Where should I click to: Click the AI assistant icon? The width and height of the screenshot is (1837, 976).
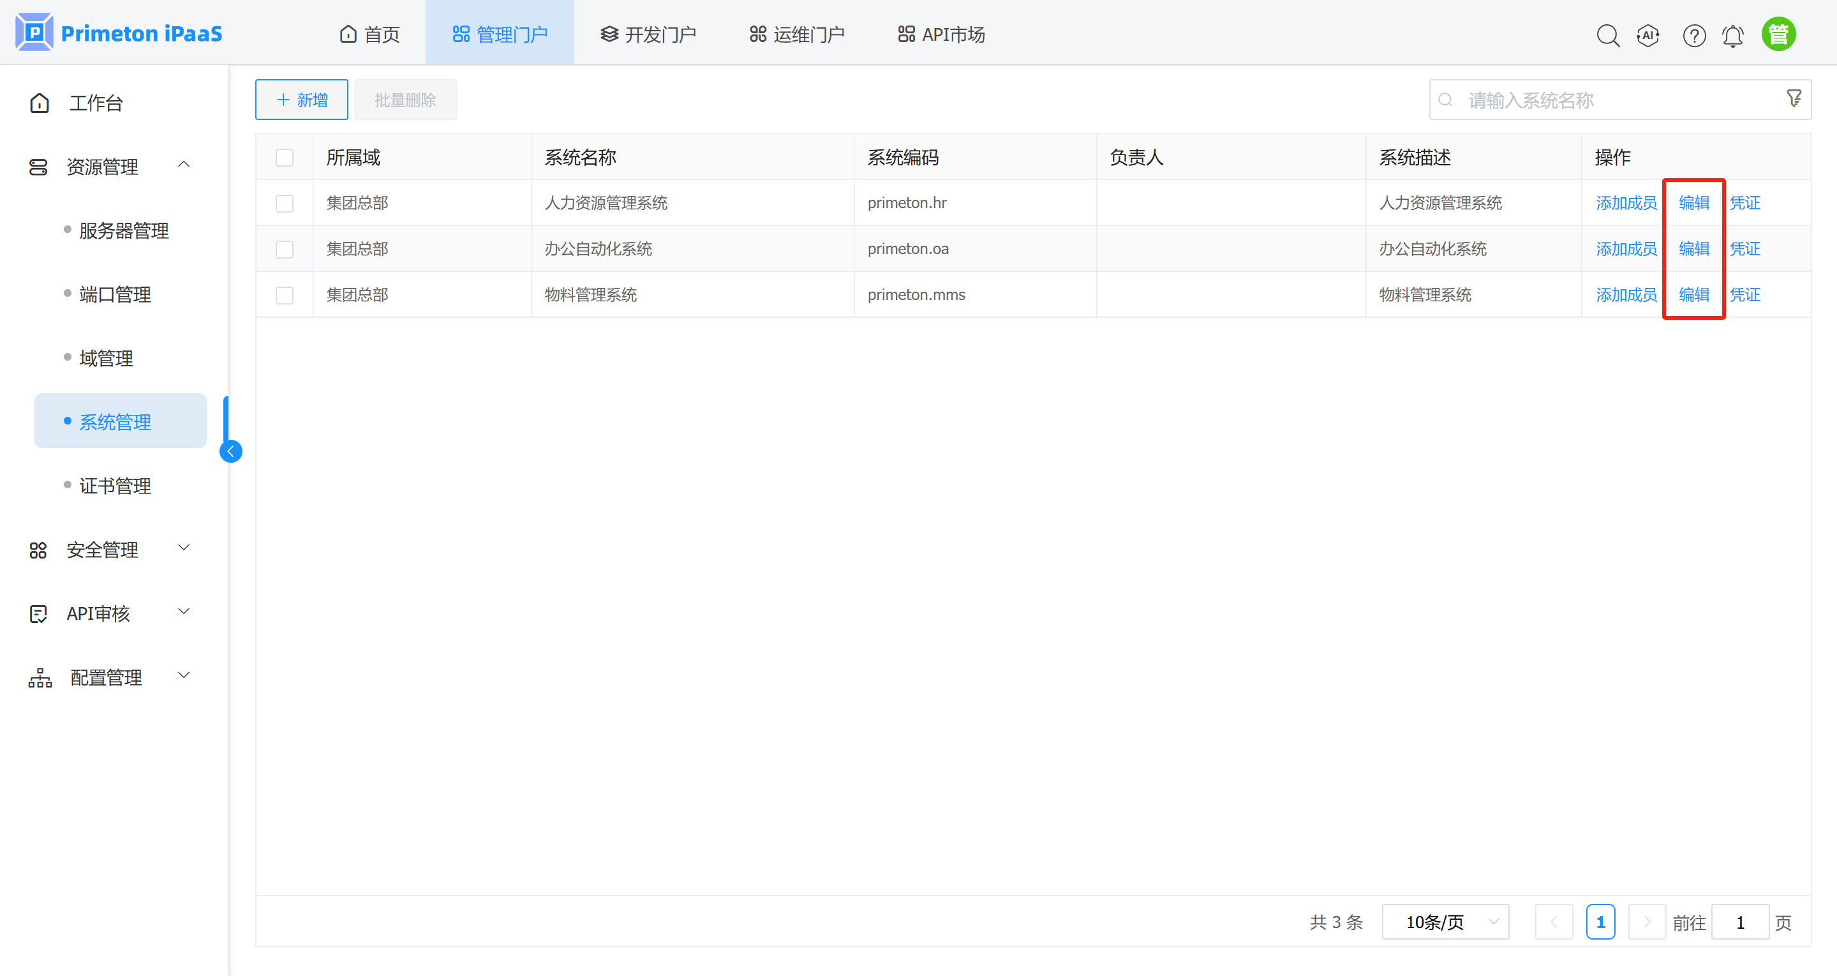[1648, 35]
